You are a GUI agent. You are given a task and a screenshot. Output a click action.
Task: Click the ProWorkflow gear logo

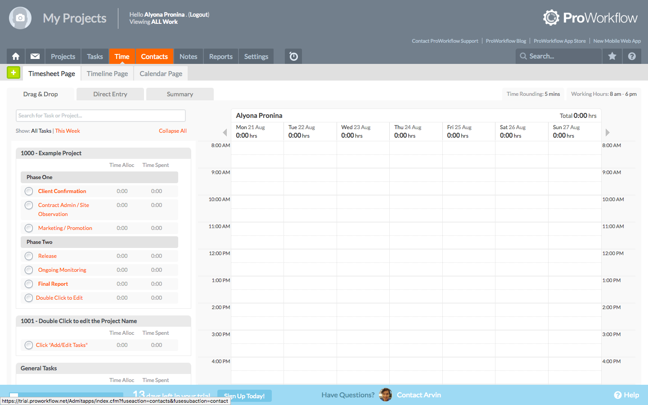(551, 18)
